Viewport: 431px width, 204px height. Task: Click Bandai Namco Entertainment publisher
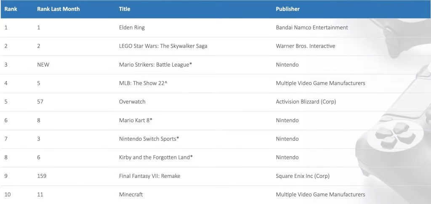tap(312, 27)
